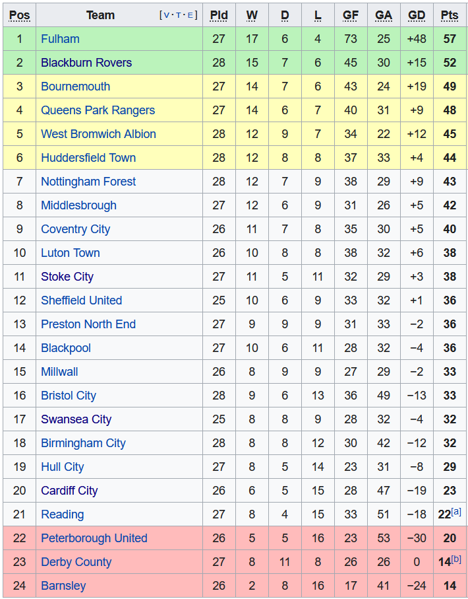The width and height of the screenshot is (468, 599).
Task: Open the Coventry City link
Action: (x=75, y=229)
